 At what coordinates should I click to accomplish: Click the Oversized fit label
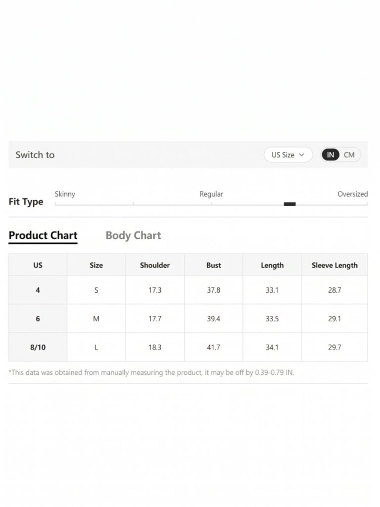pyautogui.click(x=353, y=194)
